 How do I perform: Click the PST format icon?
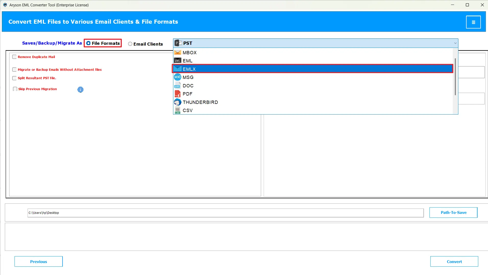point(178,43)
